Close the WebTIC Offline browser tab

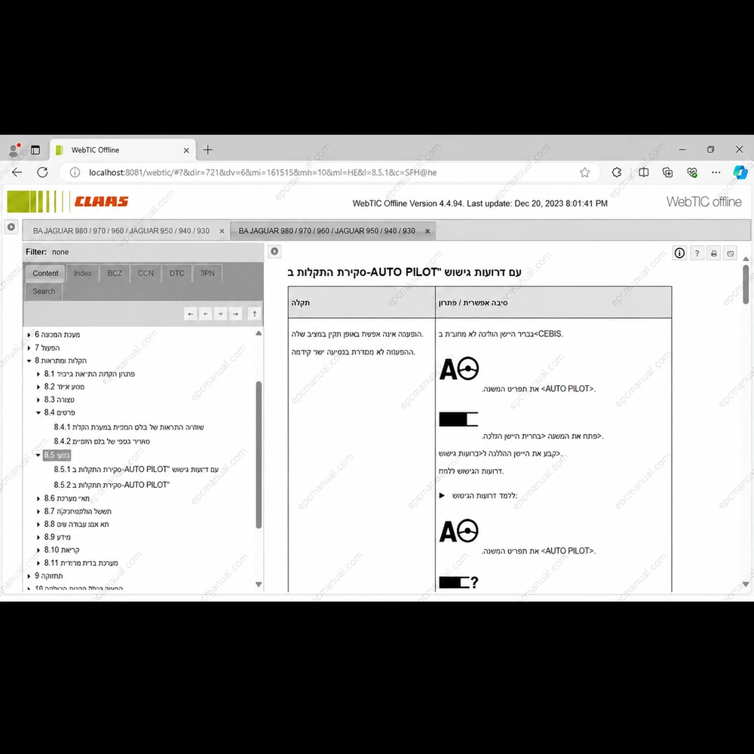(x=186, y=150)
